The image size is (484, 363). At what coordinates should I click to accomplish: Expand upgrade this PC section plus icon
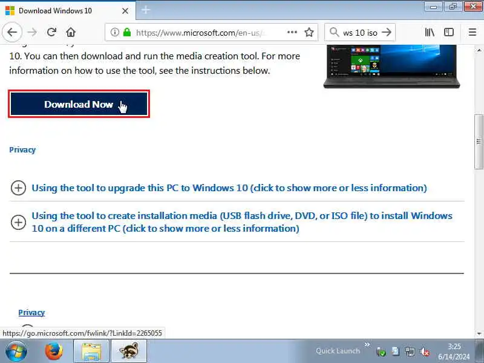[18, 188]
